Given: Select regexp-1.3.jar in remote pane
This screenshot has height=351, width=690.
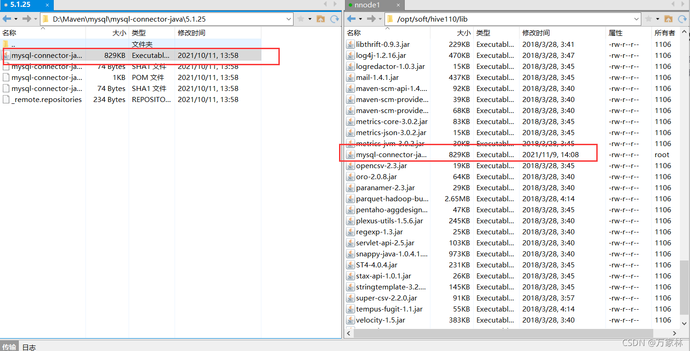Looking at the screenshot, I should tap(511, 232).
